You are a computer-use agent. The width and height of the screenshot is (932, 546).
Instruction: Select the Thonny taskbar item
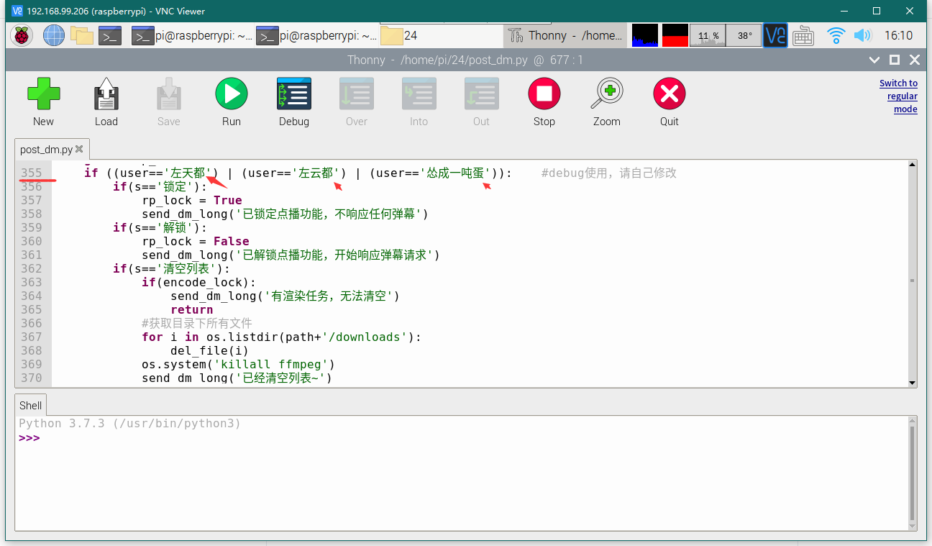pos(565,35)
